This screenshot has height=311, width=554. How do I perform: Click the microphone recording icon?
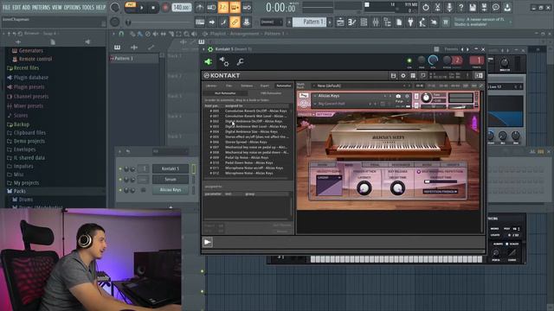449,8
